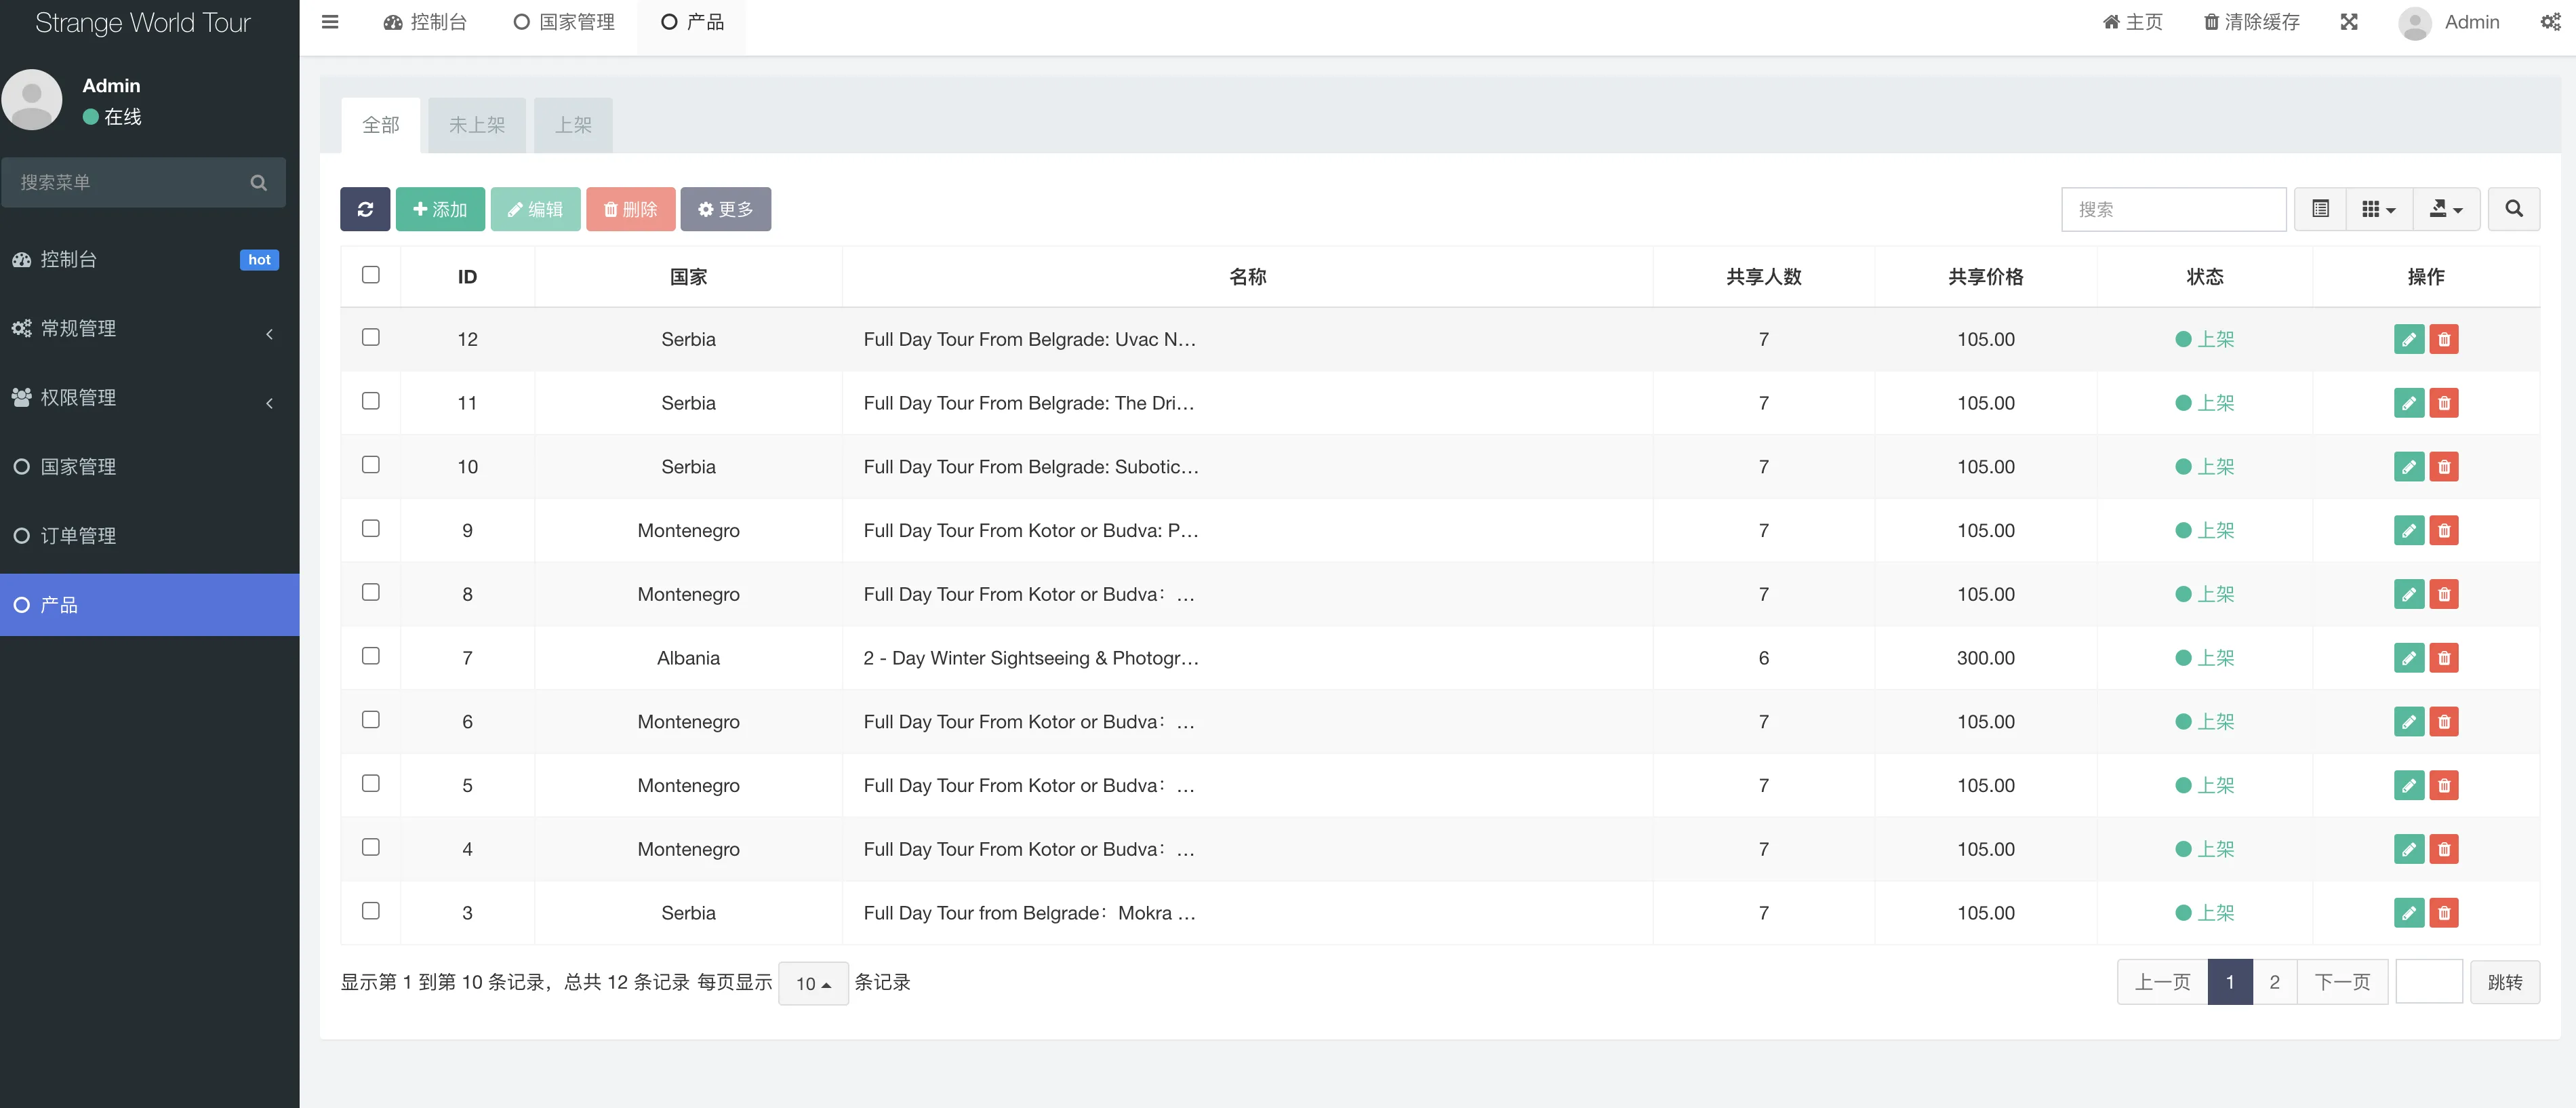Toggle 上架 status for row ID 12

pos(2204,339)
